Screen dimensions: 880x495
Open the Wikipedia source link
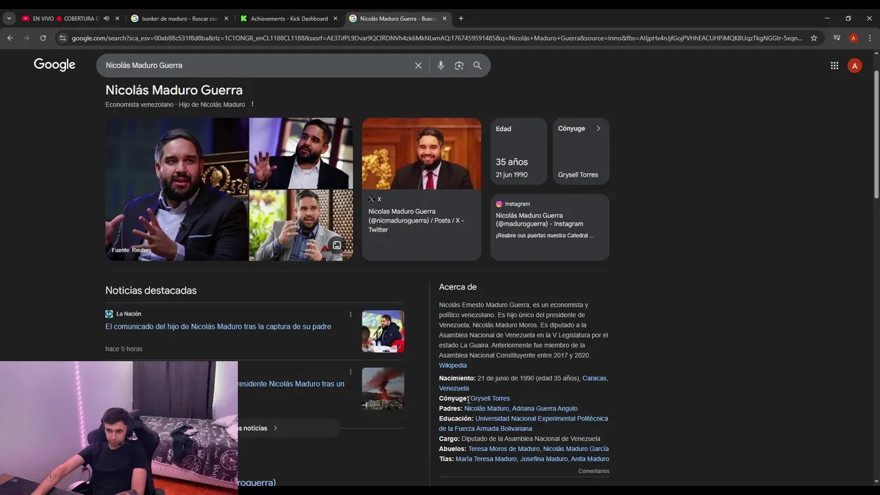(453, 366)
